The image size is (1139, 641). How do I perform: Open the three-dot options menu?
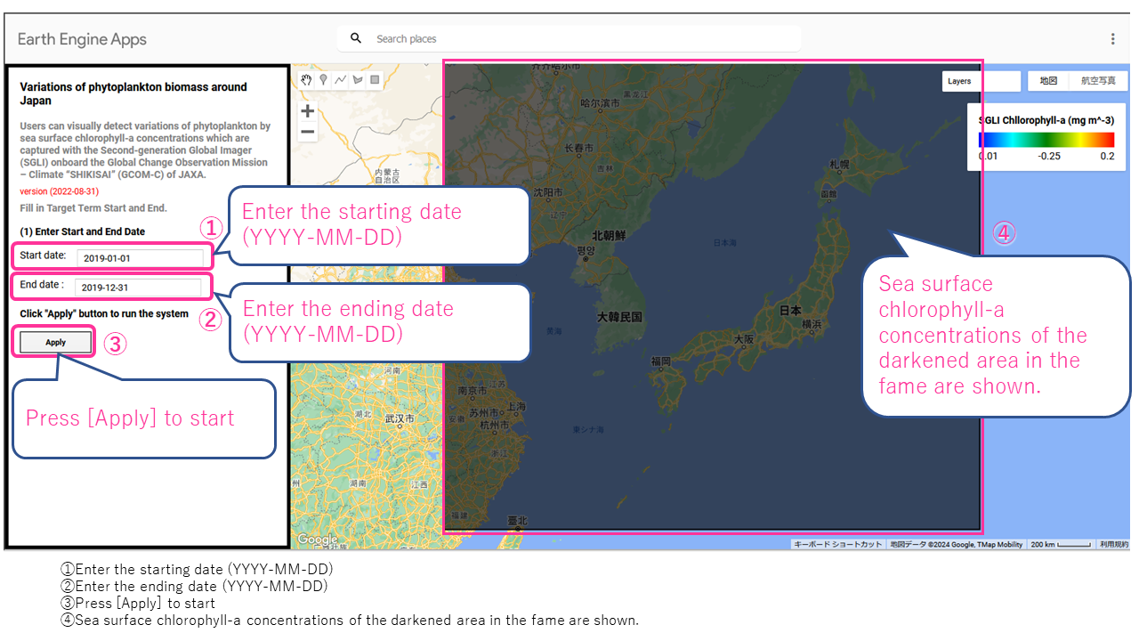click(1112, 38)
